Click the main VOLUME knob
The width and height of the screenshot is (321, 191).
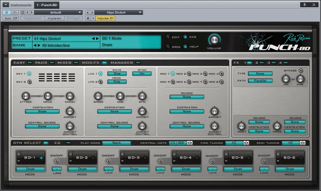(214, 40)
